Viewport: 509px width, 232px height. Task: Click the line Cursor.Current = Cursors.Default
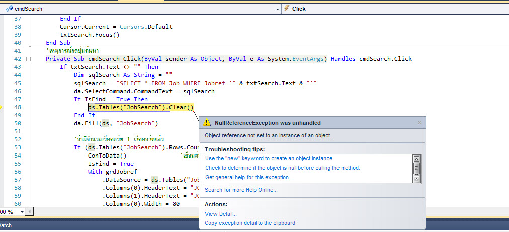tap(116, 27)
